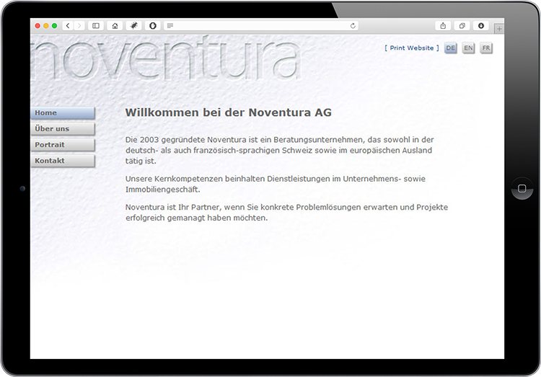Select the Home navigation item
This screenshot has height=377, width=541.
(63, 112)
